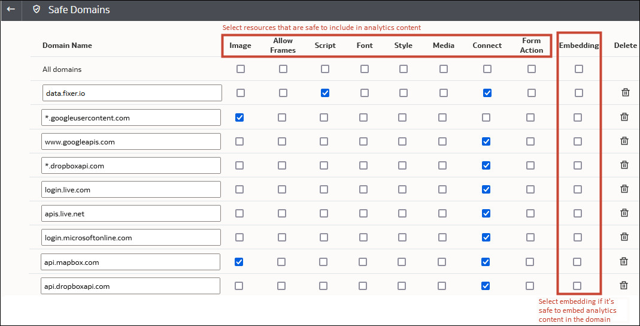Check Allow Frames for login.live.com
Image resolution: width=640 pixels, height=326 pixels.
point(281,189)
